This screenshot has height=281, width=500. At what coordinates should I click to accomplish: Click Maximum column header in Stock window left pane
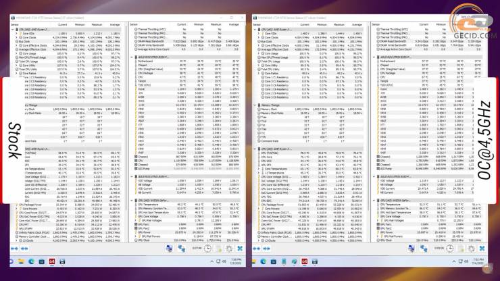(97, 24)
